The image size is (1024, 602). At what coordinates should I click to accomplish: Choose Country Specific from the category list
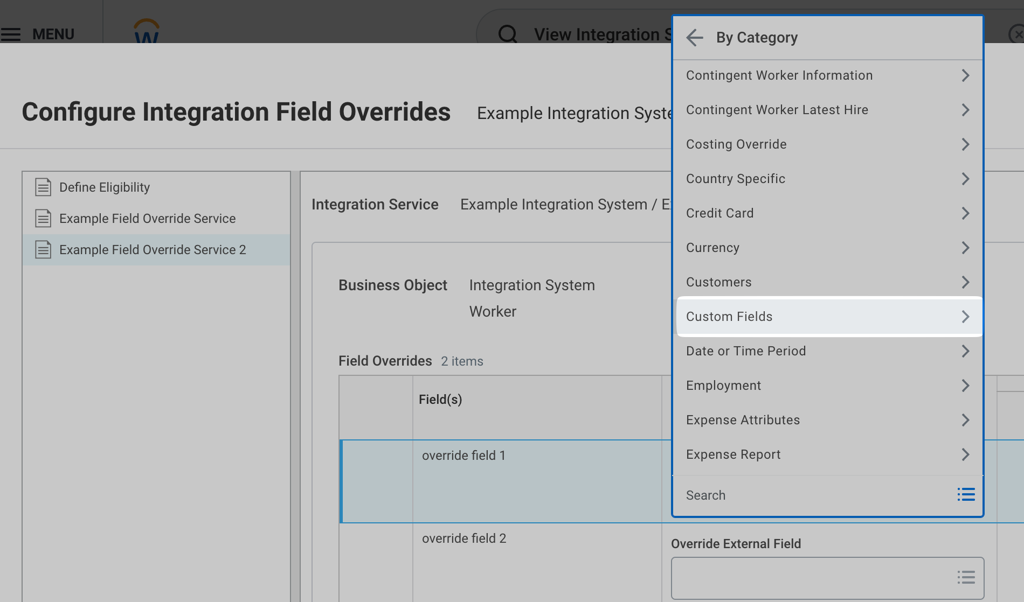pyautogui.click(x=828, y=179)
